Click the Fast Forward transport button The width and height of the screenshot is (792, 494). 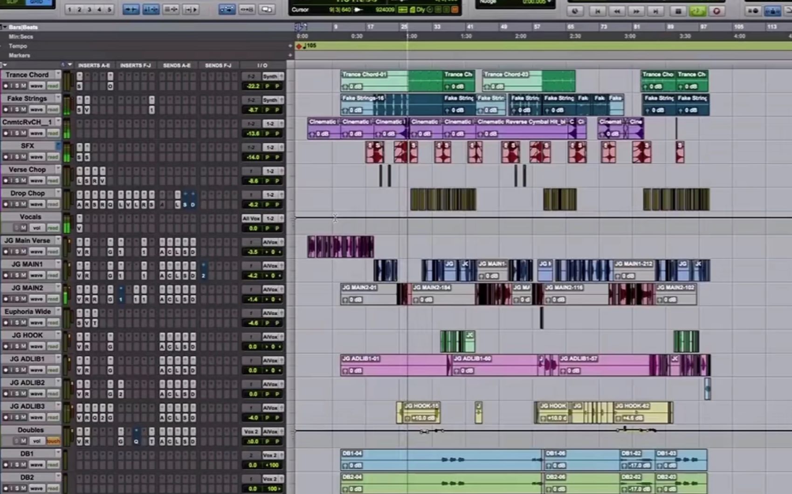636,11
